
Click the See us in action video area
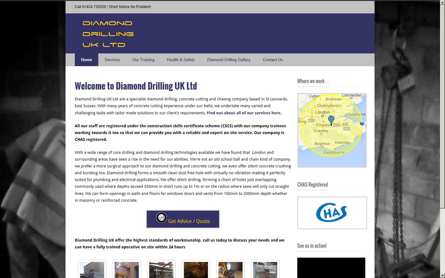pyautogui.click(x=331, y=267)
